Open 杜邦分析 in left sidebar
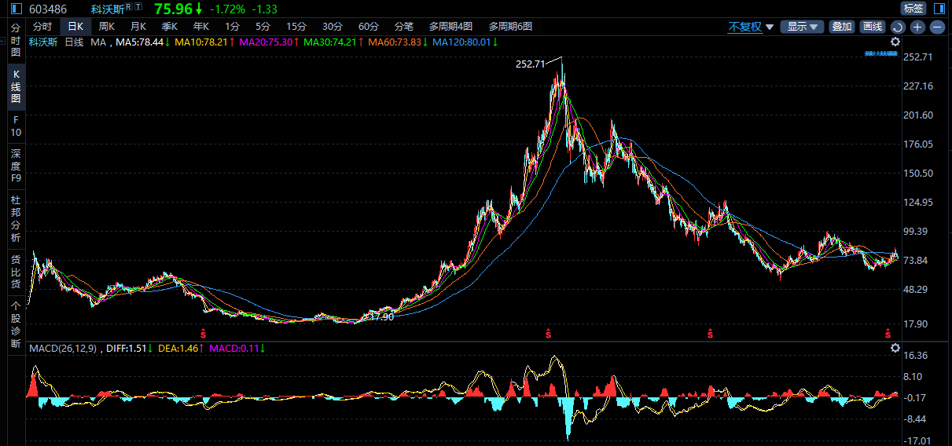Viewport: 952px width, 446px height. point(16,219)
